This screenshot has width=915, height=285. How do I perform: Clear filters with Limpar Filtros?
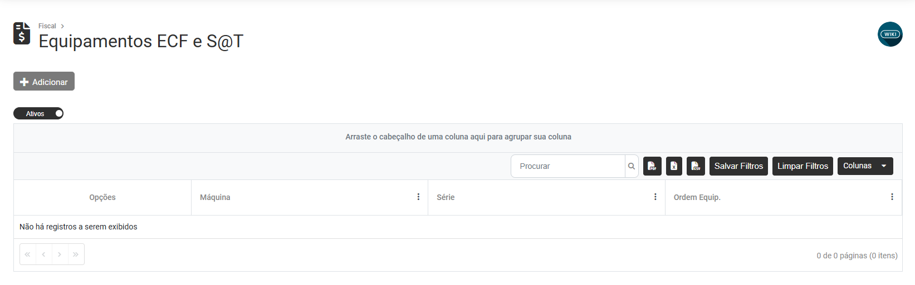[803, 166]
